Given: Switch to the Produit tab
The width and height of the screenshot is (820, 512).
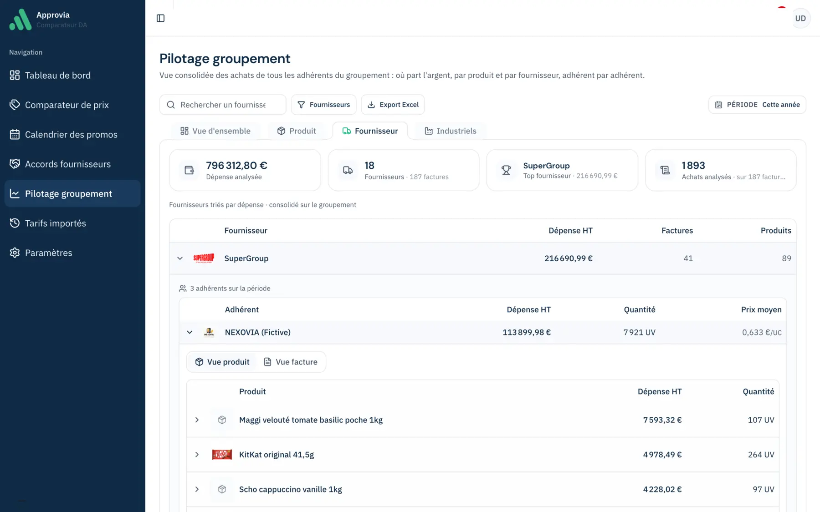Looking at the screenshot, I should pos(297,131).
